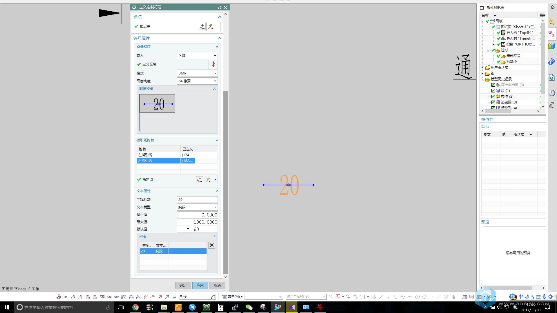The height and width of the screenshot is (313, 557).
Task: Expand the 用户表达式 tree node
Action: pos(483,68)
